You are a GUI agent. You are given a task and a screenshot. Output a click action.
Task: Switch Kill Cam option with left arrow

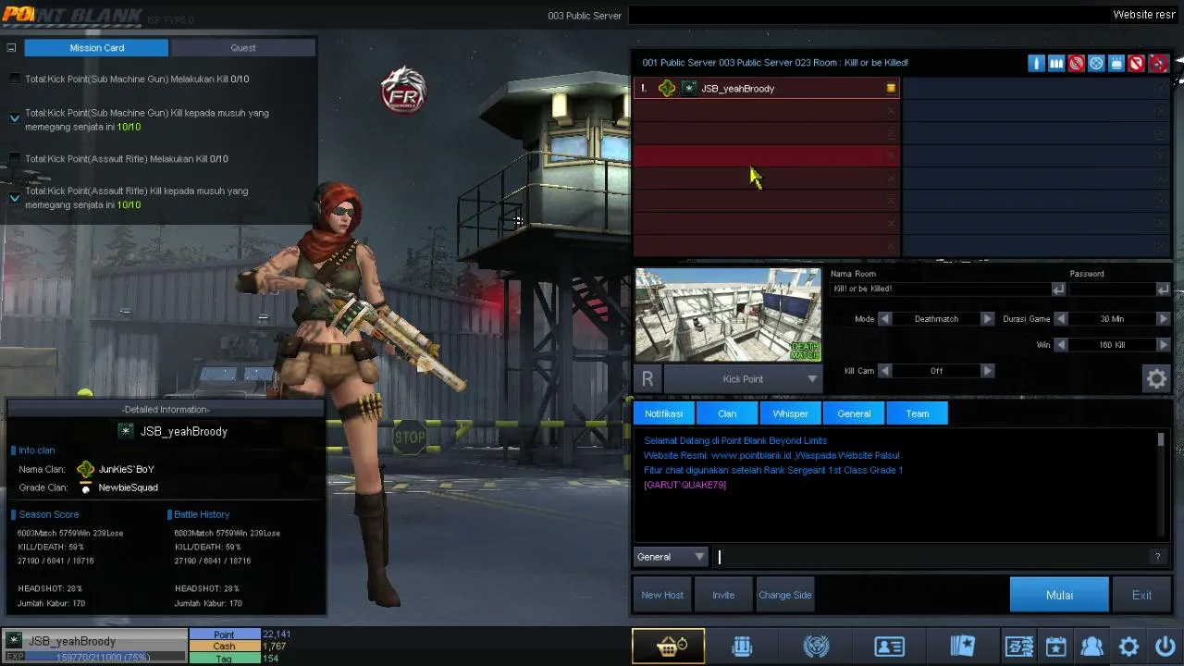tap(884, 370)
